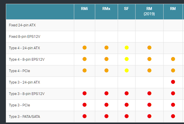The image size is (184, 124).
Task: Click the red dot for RM (2019) Type 3 PCIe
Action: [x=149, y=105]
